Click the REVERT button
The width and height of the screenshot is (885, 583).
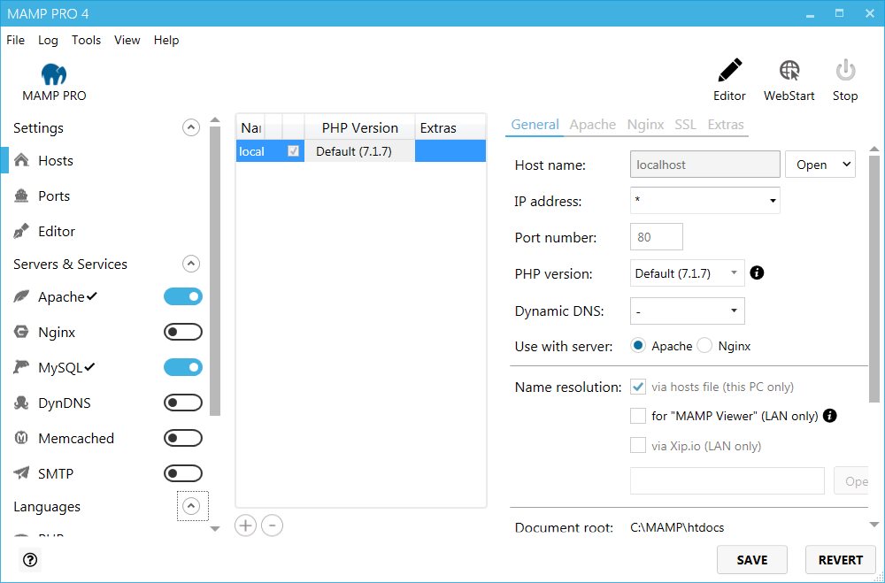pos(840,559)
